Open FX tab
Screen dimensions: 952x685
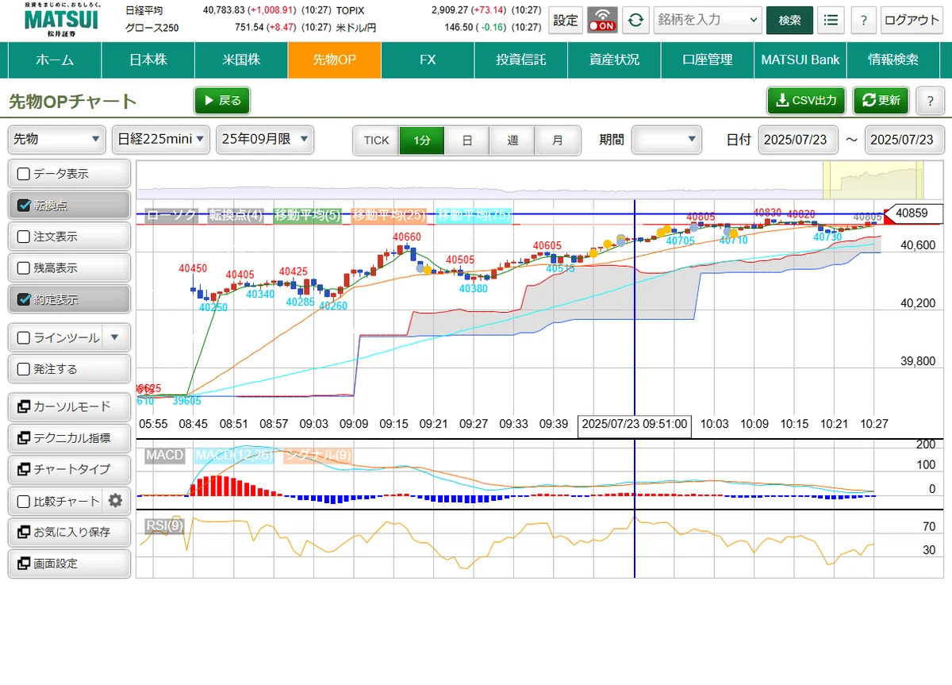(428, 60)
